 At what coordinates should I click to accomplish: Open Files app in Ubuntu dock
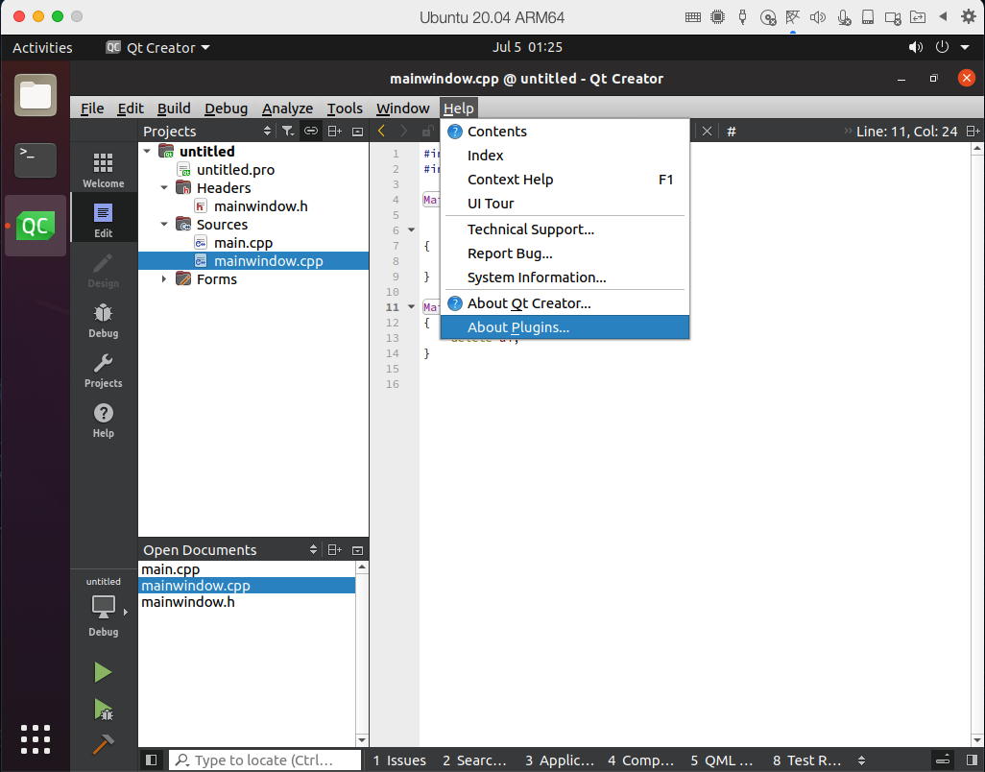(x=36, y=95)
